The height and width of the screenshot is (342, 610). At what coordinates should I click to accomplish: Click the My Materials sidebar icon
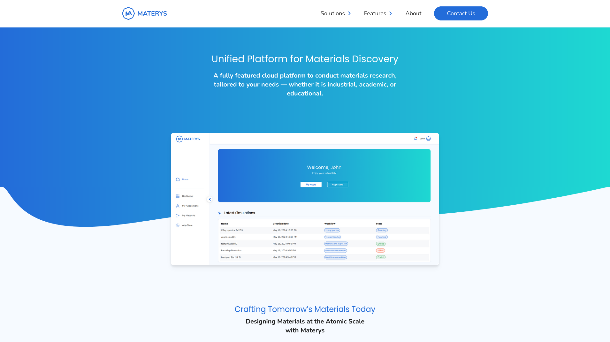pos(178,216)
